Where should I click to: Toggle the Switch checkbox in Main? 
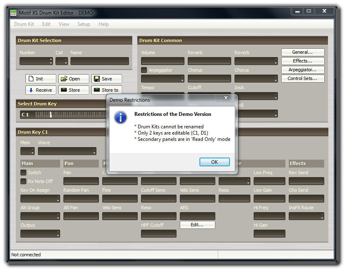pos(23,173)
